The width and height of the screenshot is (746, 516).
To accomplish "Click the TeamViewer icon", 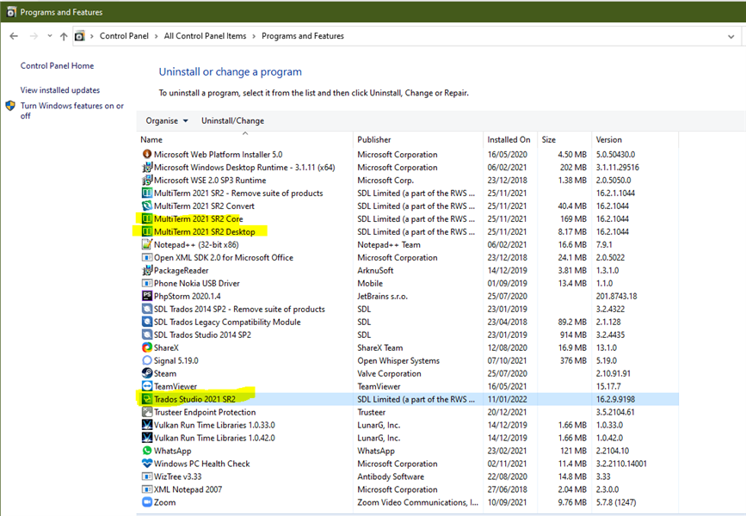I will 147,386.
